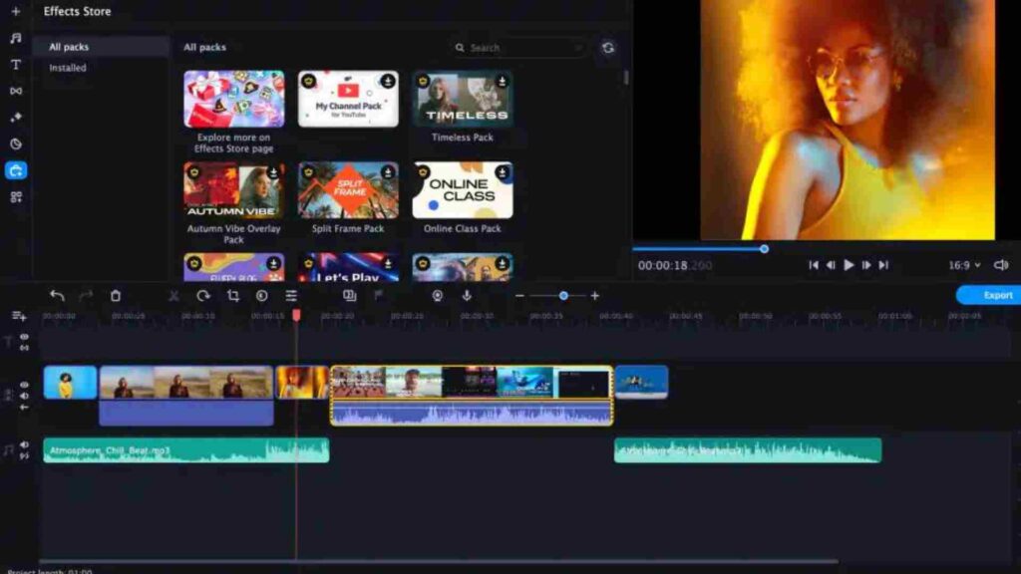The image size is (1021, 574).
Task: Toggle video track visibility eye
Action: [24, 385]
